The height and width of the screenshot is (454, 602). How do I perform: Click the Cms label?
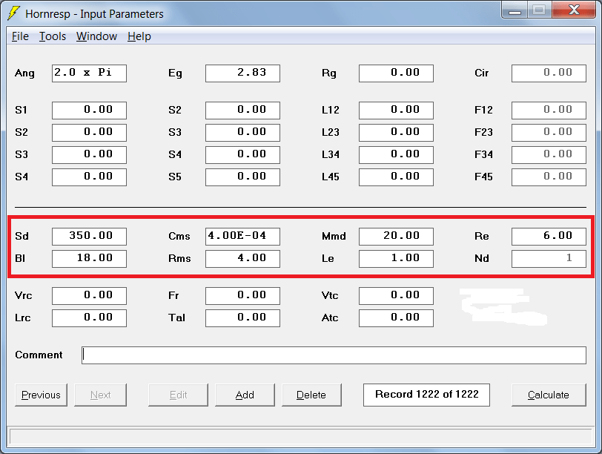[x=179, y=236]
